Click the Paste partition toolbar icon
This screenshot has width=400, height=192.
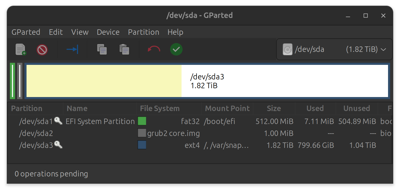124,49
